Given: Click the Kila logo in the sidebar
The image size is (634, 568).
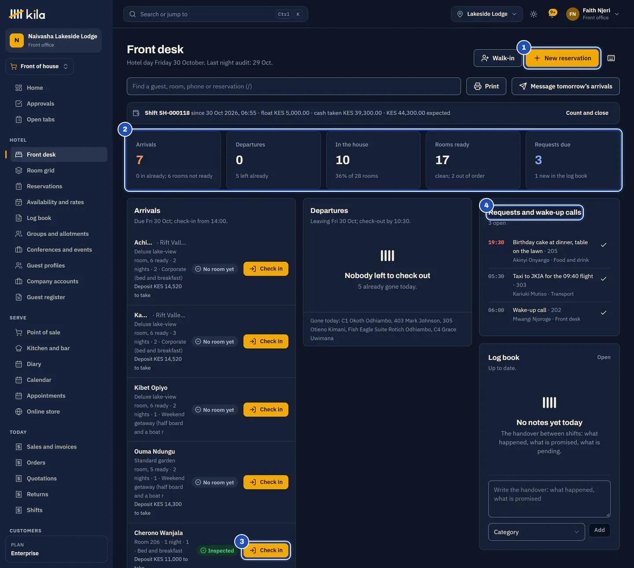Looking at the screenshot, I should (27, 14).
